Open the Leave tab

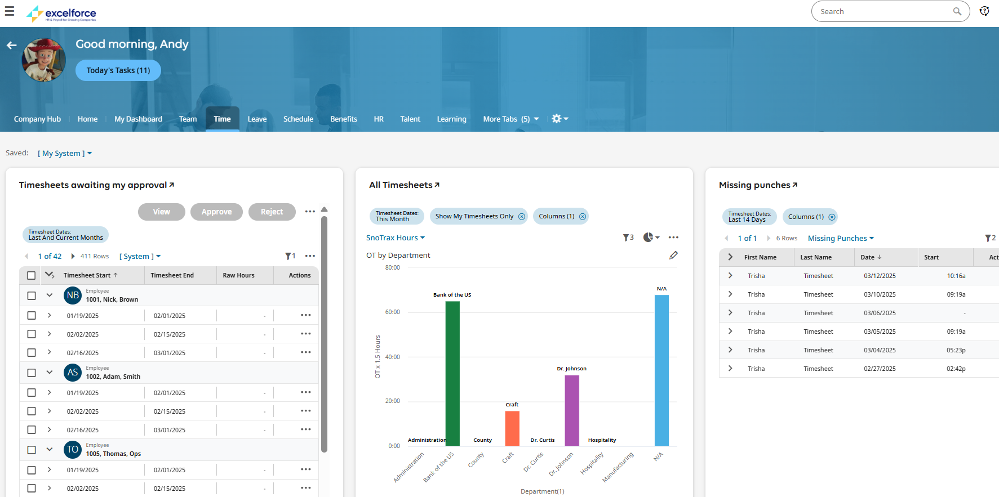coord(257,119)
